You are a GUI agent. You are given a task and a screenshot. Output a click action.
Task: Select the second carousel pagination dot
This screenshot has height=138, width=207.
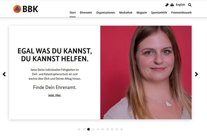[84, 129]
